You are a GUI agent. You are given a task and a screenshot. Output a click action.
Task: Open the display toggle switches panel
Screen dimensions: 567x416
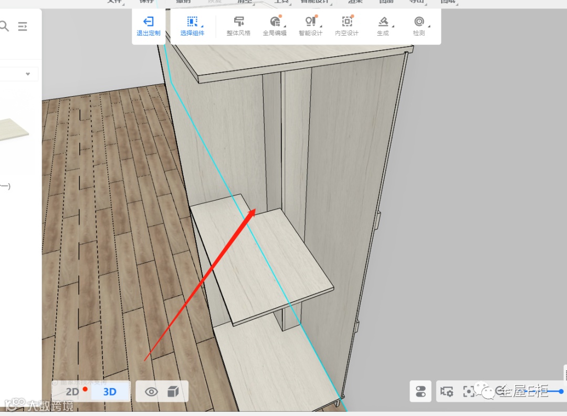click(421, 391)
